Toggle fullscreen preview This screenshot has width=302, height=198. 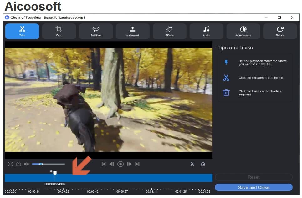10,164
